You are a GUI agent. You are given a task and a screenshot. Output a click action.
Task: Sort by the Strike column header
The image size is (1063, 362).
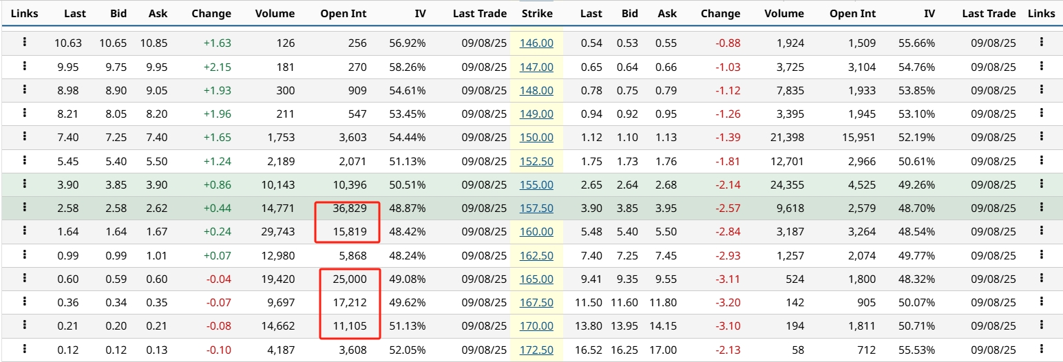point(536,14)
